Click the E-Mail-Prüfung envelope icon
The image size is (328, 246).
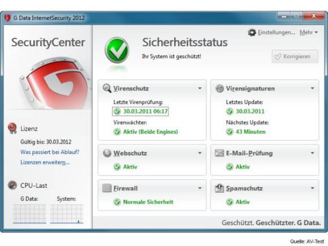(x=219, y=153)
